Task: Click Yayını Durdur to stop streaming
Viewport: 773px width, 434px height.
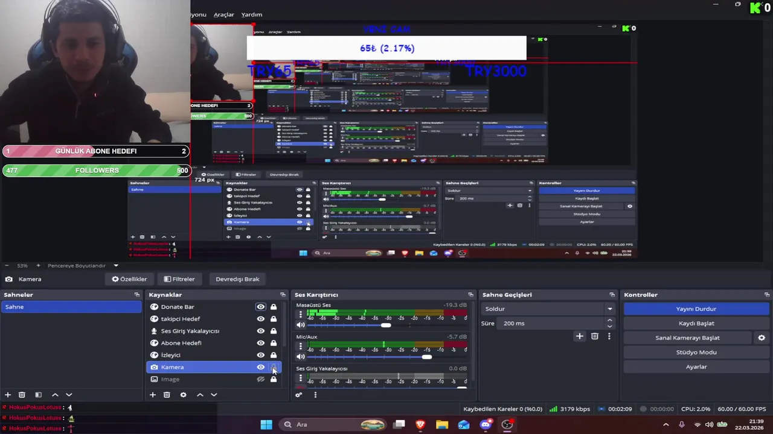Action: pos(696,309)
